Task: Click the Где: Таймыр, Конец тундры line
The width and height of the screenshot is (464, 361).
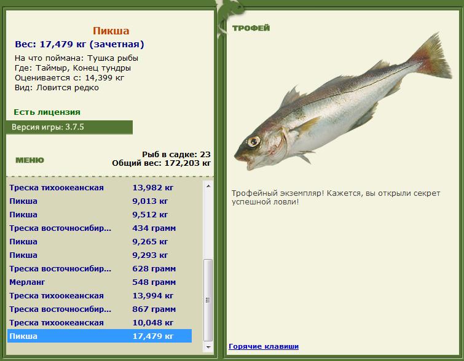Action: click(x=73, y=68)
